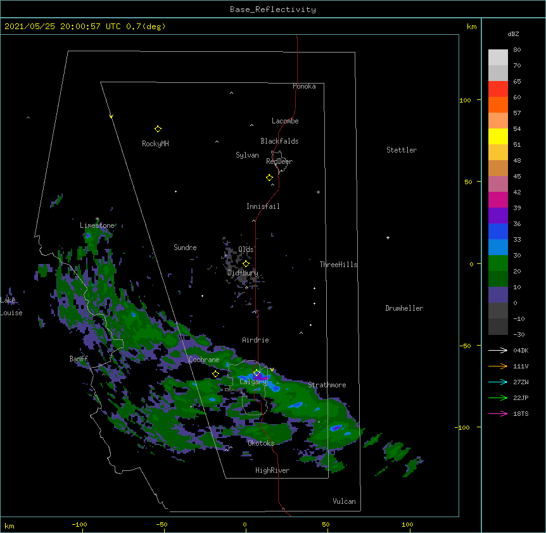Click the red 65 dBZ legend swatch
Screen dimensions: 546x533
point(498,89)
